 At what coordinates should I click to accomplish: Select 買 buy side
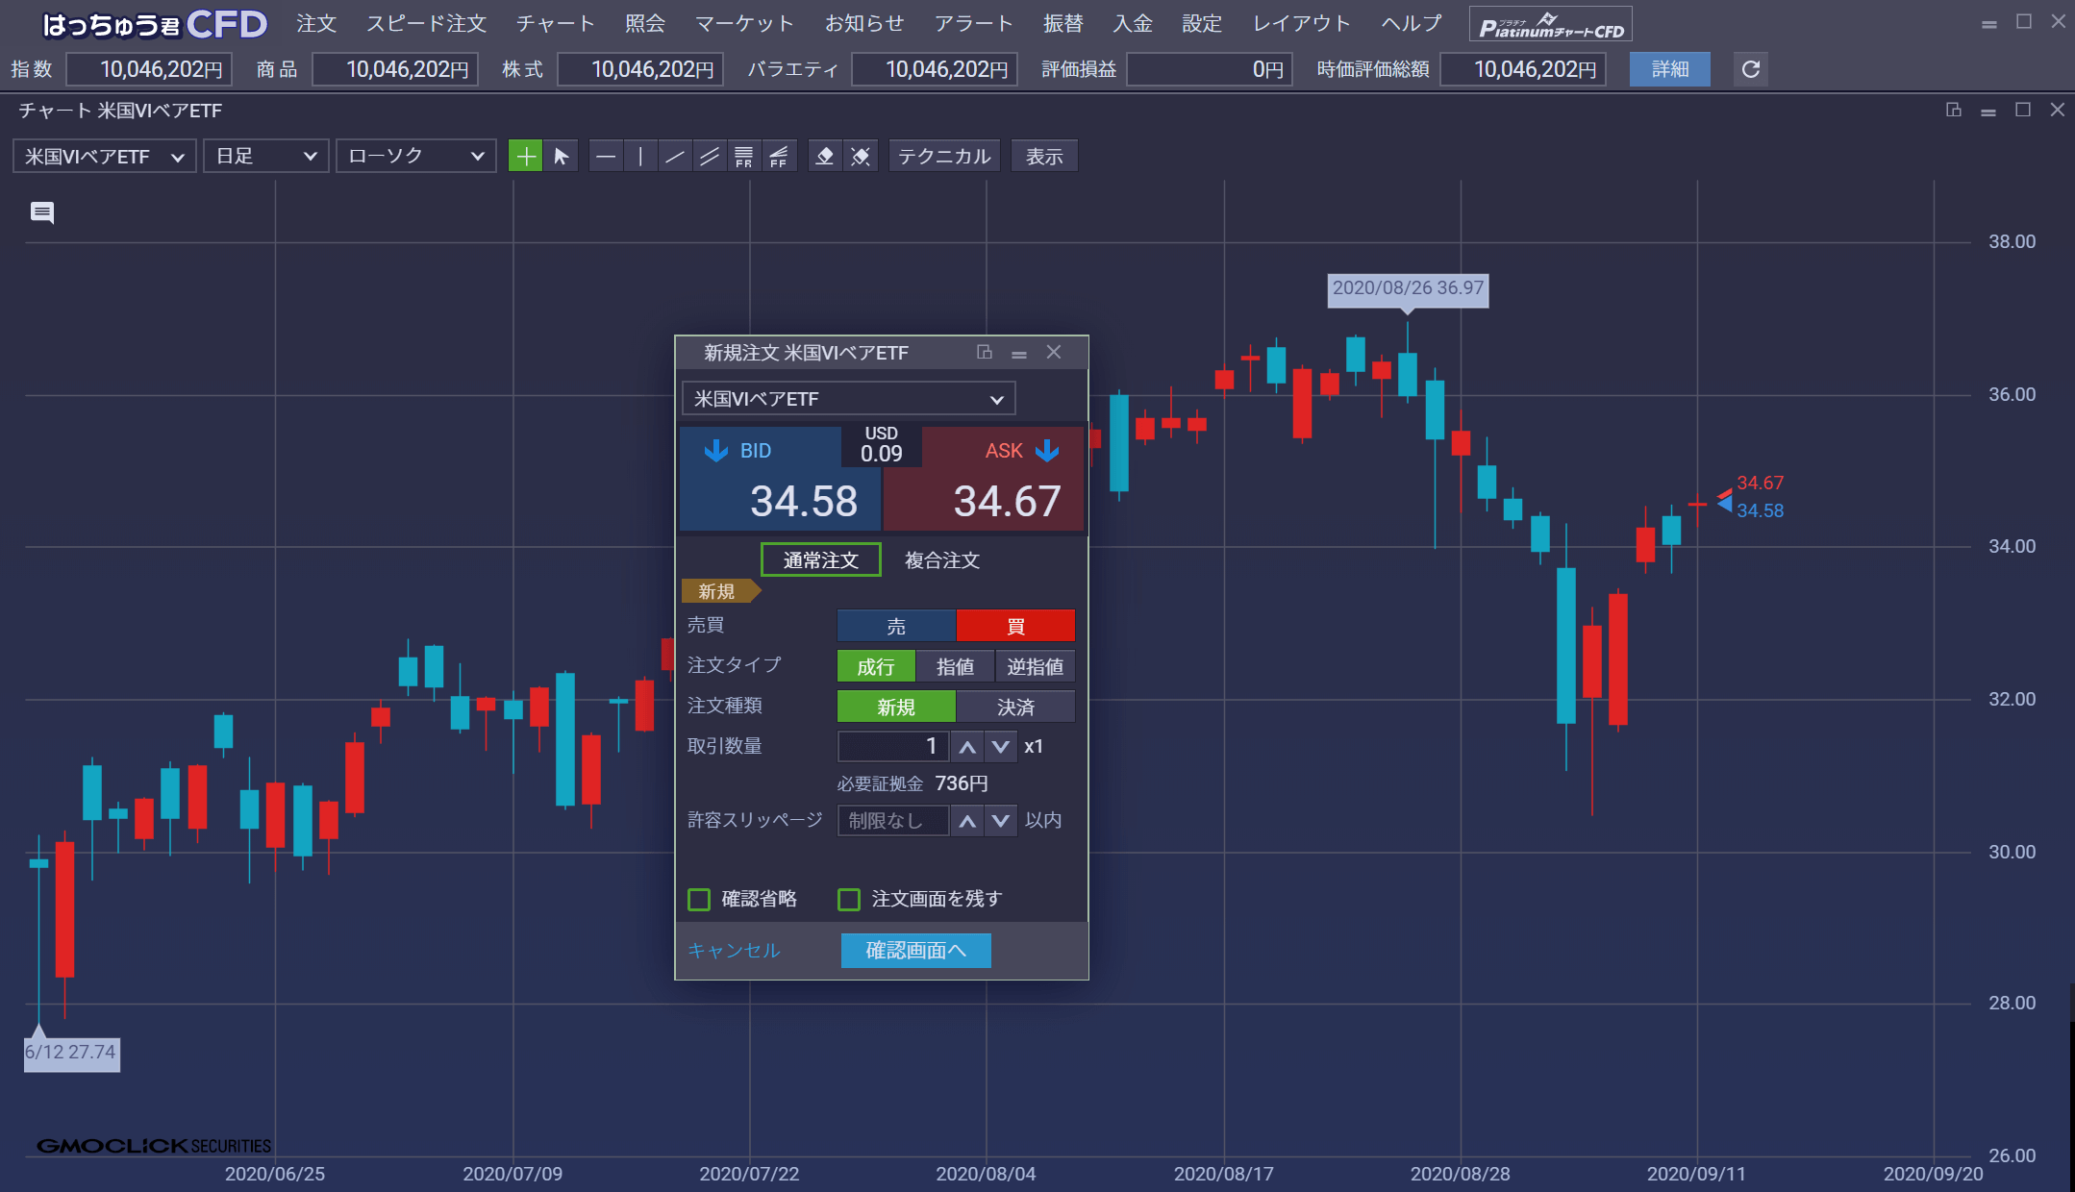pos(1015,626)
